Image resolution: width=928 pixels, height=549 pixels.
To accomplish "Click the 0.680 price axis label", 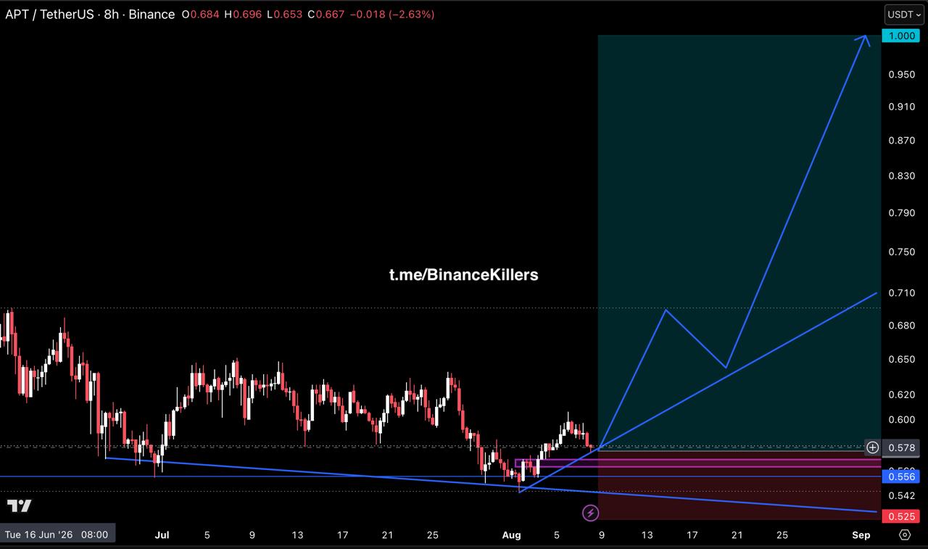I will click(x=901, y=326).
